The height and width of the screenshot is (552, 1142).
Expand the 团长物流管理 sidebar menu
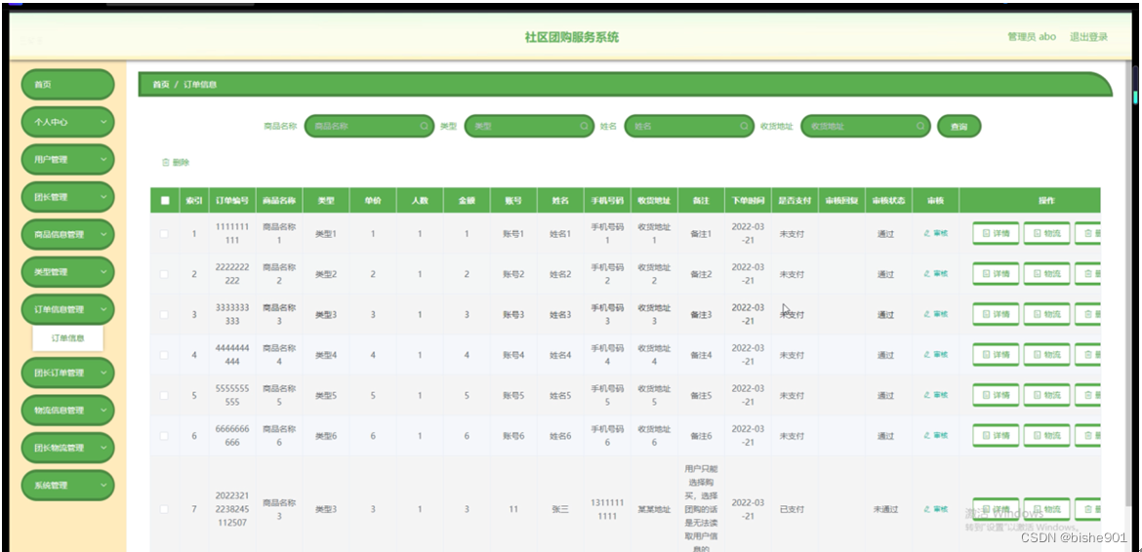point(67,448)
